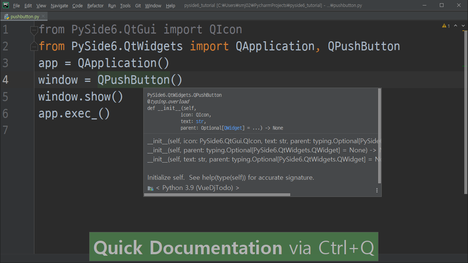Click the folder icon beside Python 3.9
Image resolution: width=468 pixels, height=263 pixels.
coord(150,188)
